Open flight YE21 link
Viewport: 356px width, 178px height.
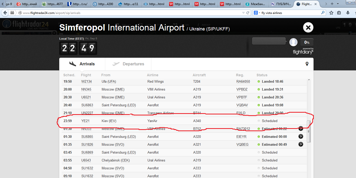(85, 121)
